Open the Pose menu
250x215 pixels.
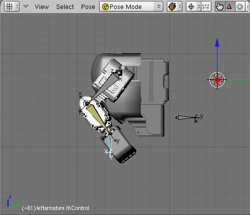(88, 7)
